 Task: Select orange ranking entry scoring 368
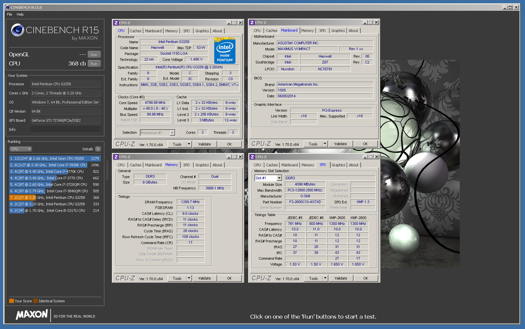tap(55, 198)
